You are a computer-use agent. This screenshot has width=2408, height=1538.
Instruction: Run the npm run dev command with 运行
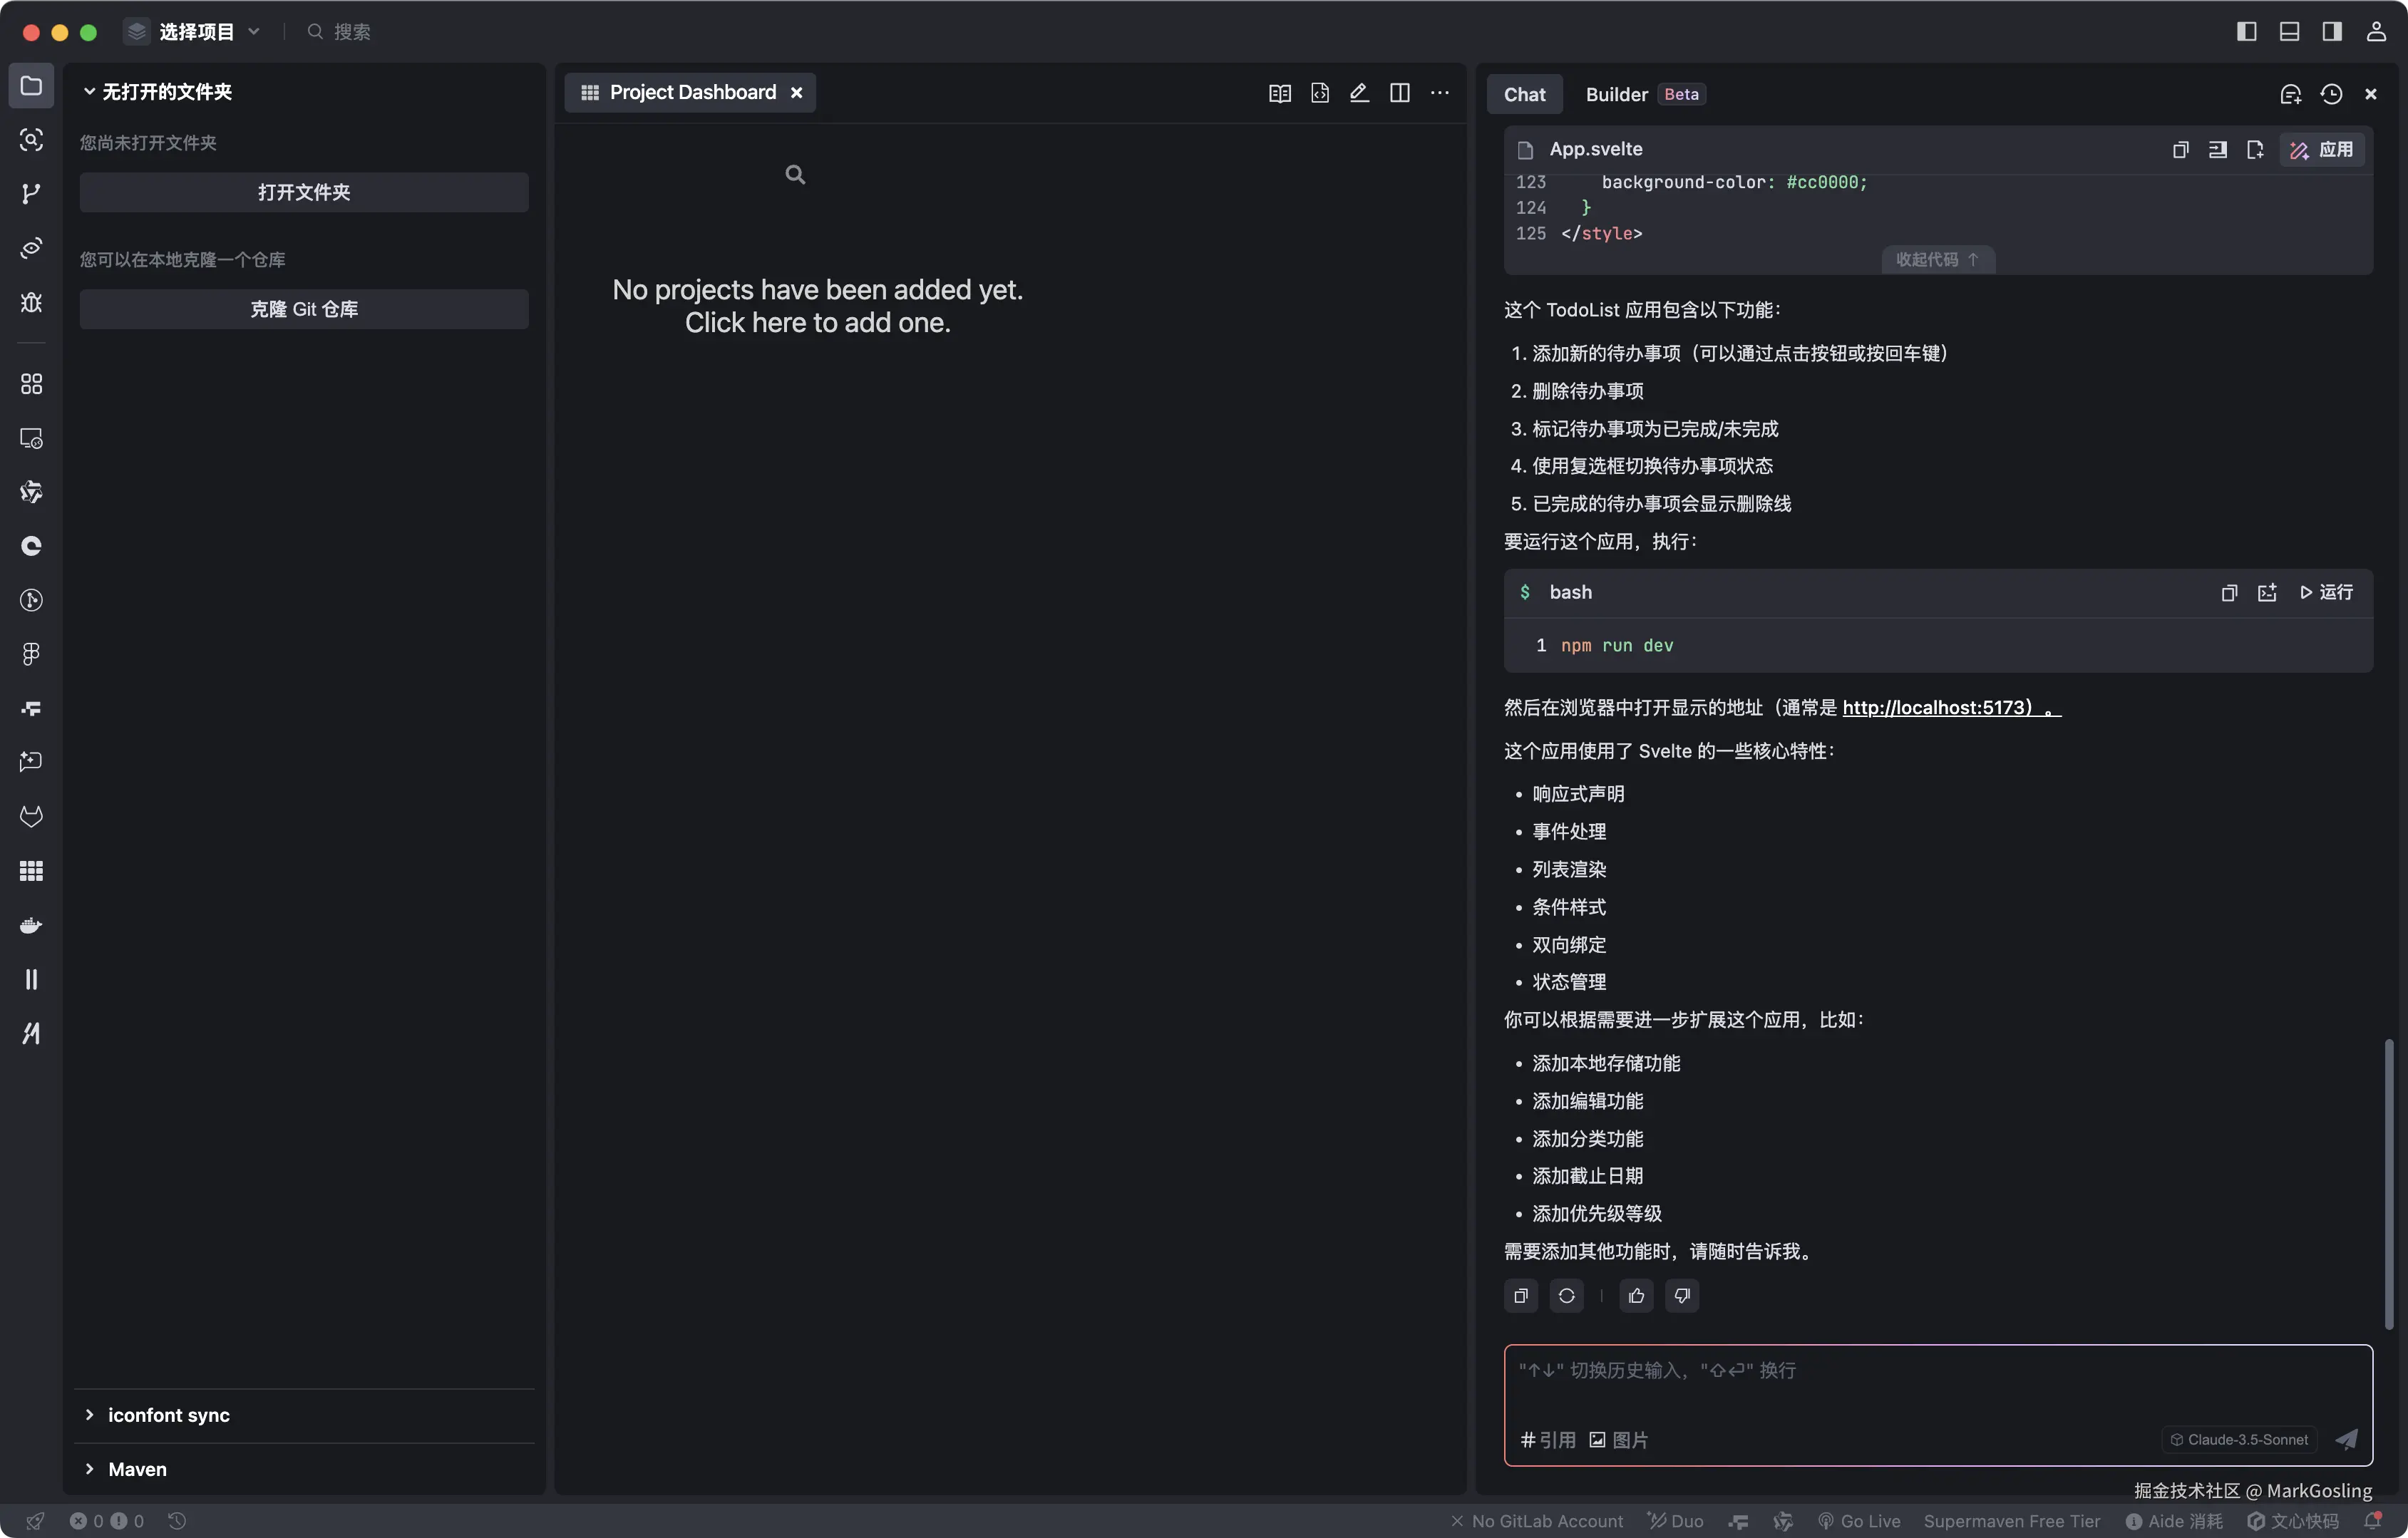[2330, 592]
